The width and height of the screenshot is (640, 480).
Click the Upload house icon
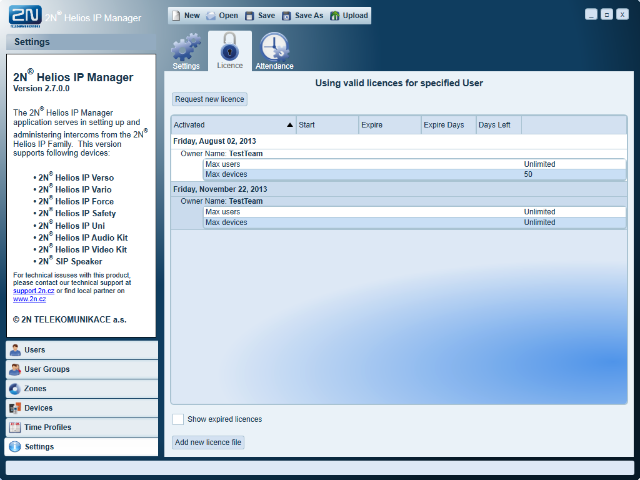pos(335,16)
